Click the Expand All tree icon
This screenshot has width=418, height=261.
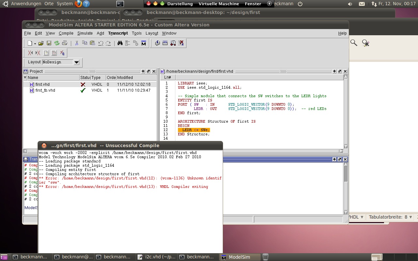pos(136,43)
